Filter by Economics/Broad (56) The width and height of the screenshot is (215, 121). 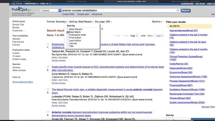pyautogui.click(x=181, y=73)
